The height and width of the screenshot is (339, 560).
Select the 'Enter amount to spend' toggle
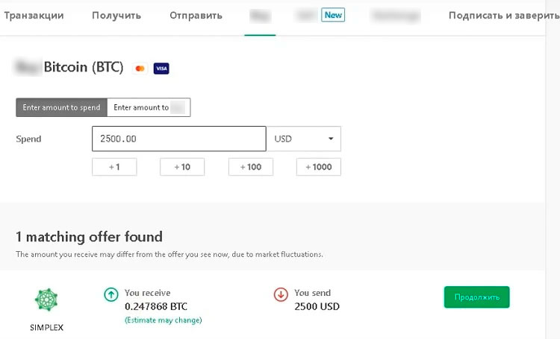61,107
